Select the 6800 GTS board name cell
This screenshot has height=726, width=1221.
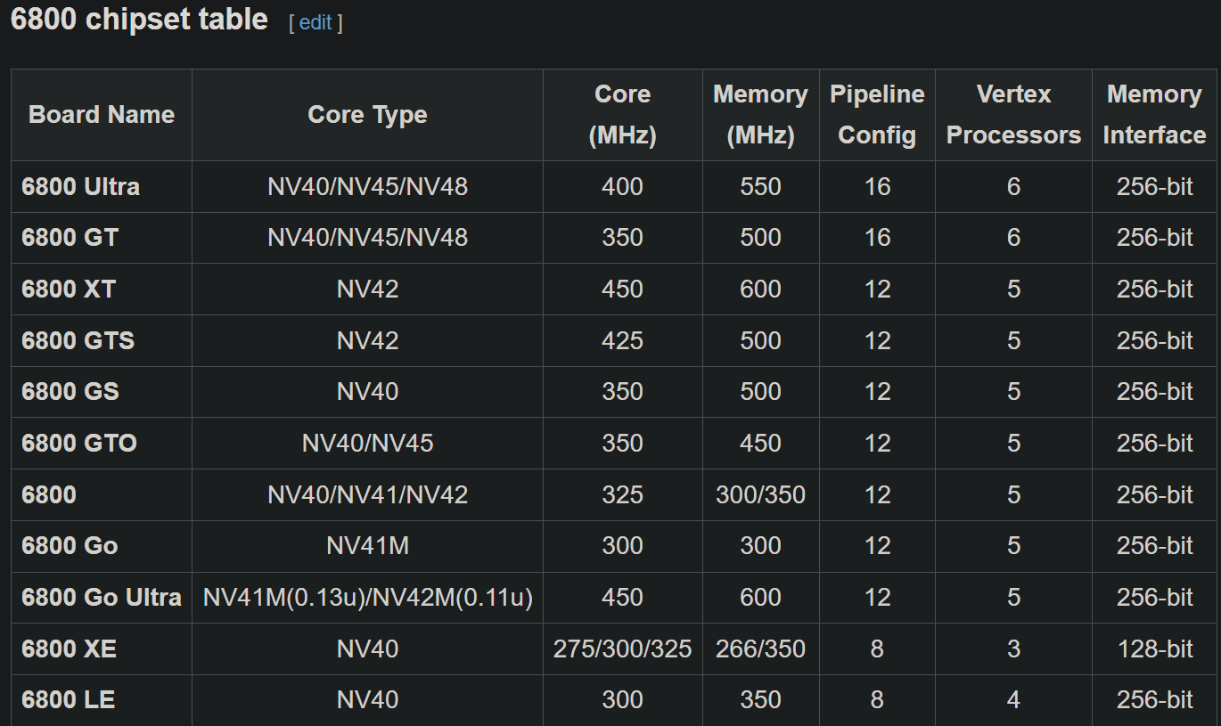[78, 341]
